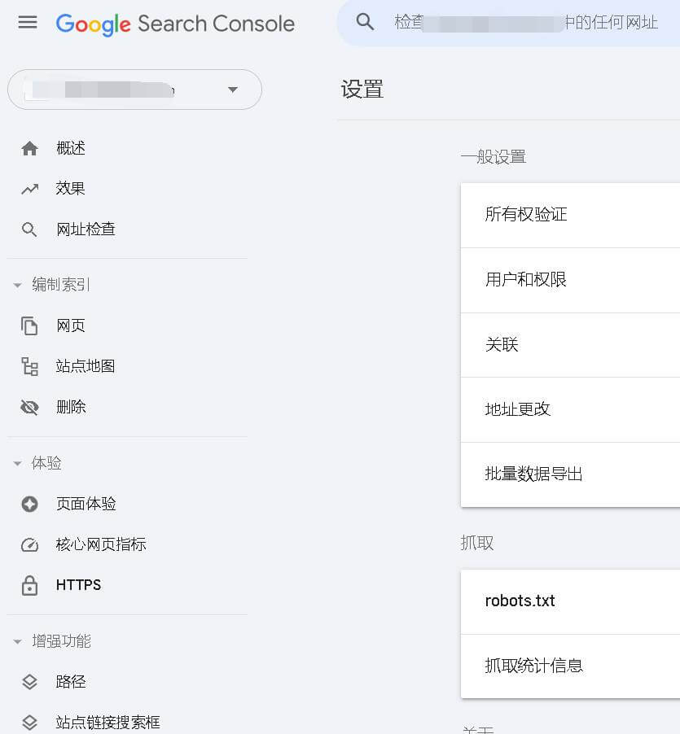
Task: Open the hamburger main menu
Action: point(28,23)
